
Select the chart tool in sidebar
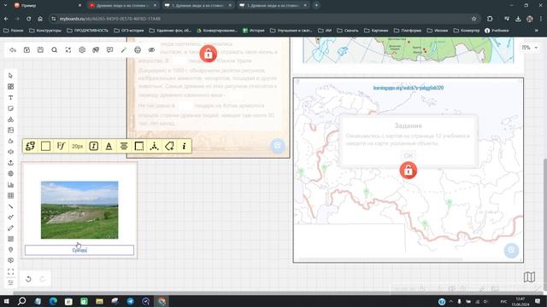pyautogui.click(x=10, y=184)
